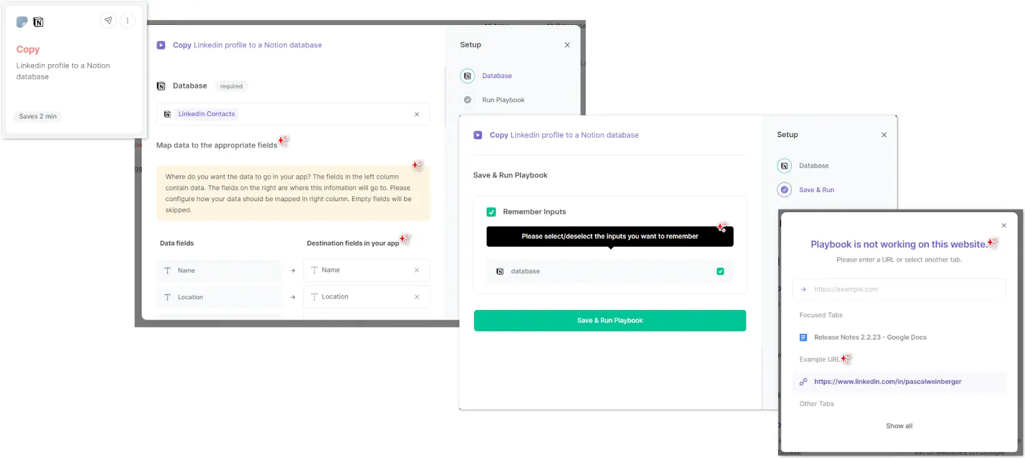Viewport: 1025px width, 458px height.
Task: Click the sparkle icon next to the popup title
Action: tap(992, 242)
